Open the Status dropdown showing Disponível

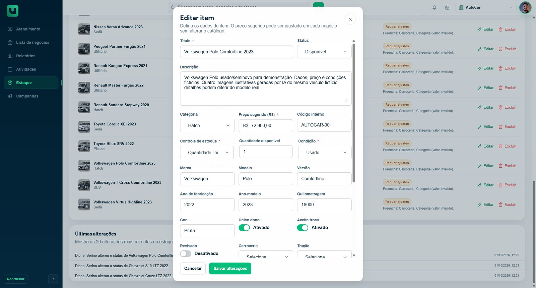[324, 52]
